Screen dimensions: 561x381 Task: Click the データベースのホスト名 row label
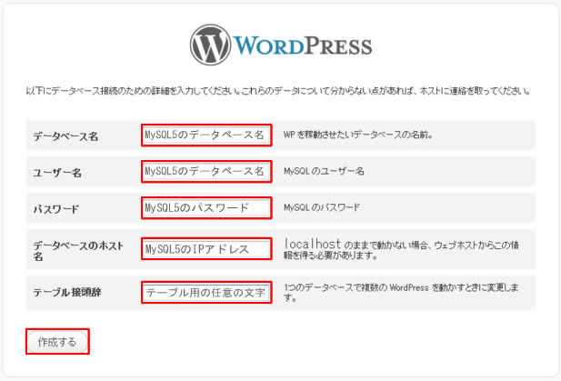pos(78,250)
